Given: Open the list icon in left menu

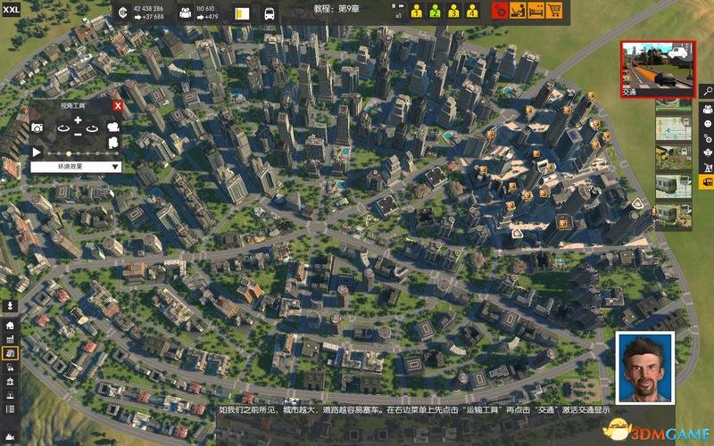Looking at the screenshot, I should coord(10,409).
